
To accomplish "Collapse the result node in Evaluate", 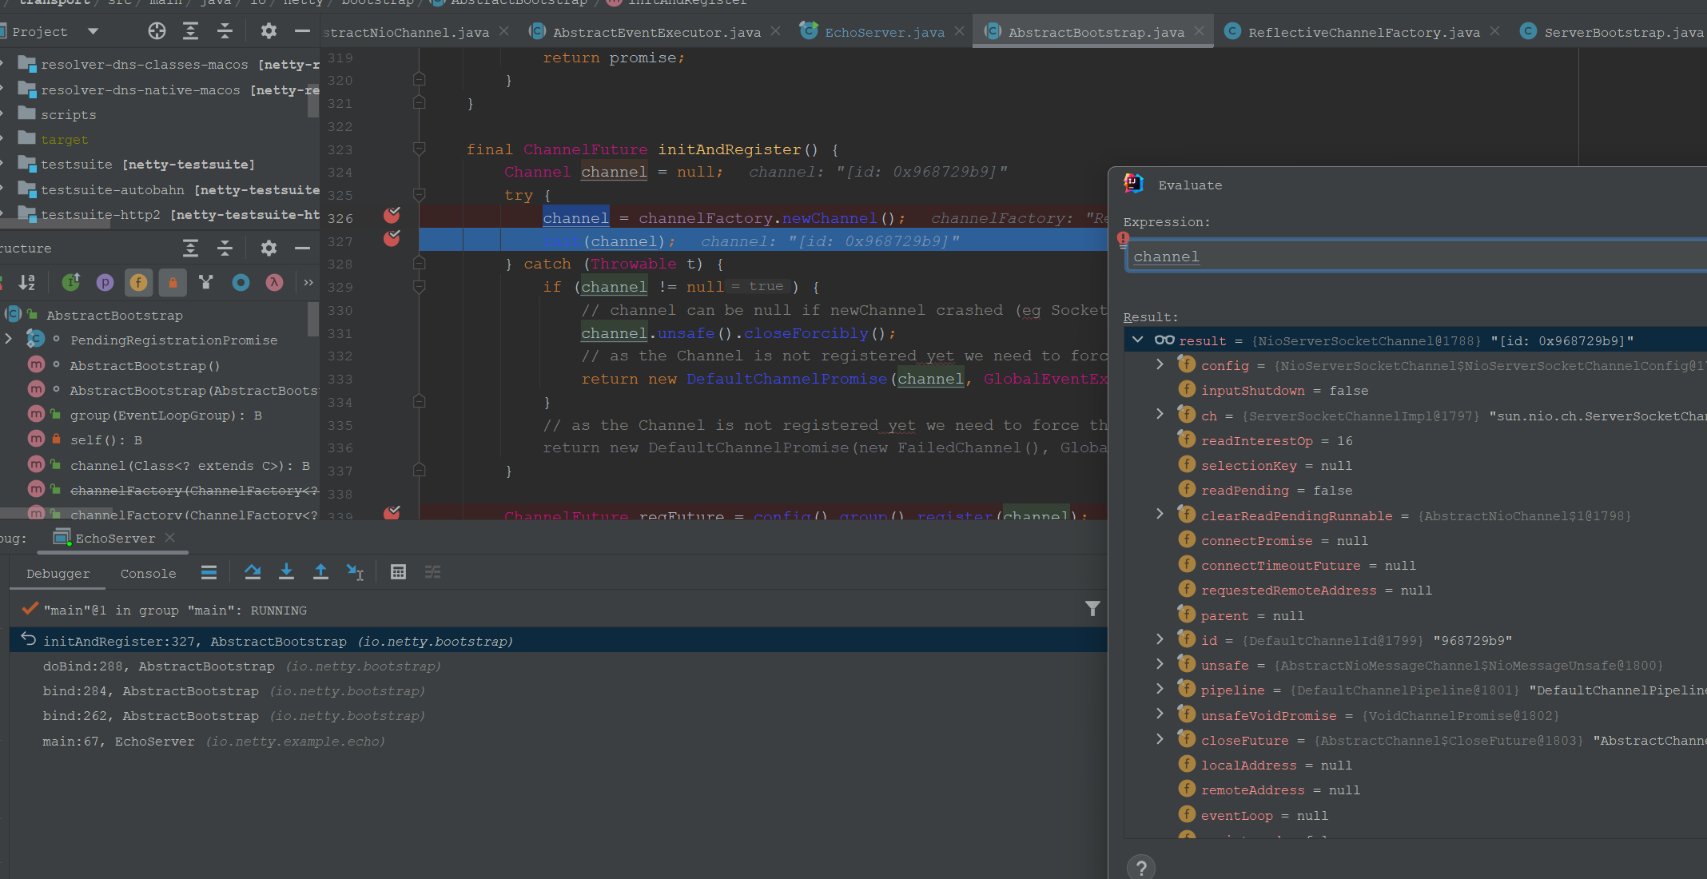I will pyautogui.click(x=1137, y=340).
